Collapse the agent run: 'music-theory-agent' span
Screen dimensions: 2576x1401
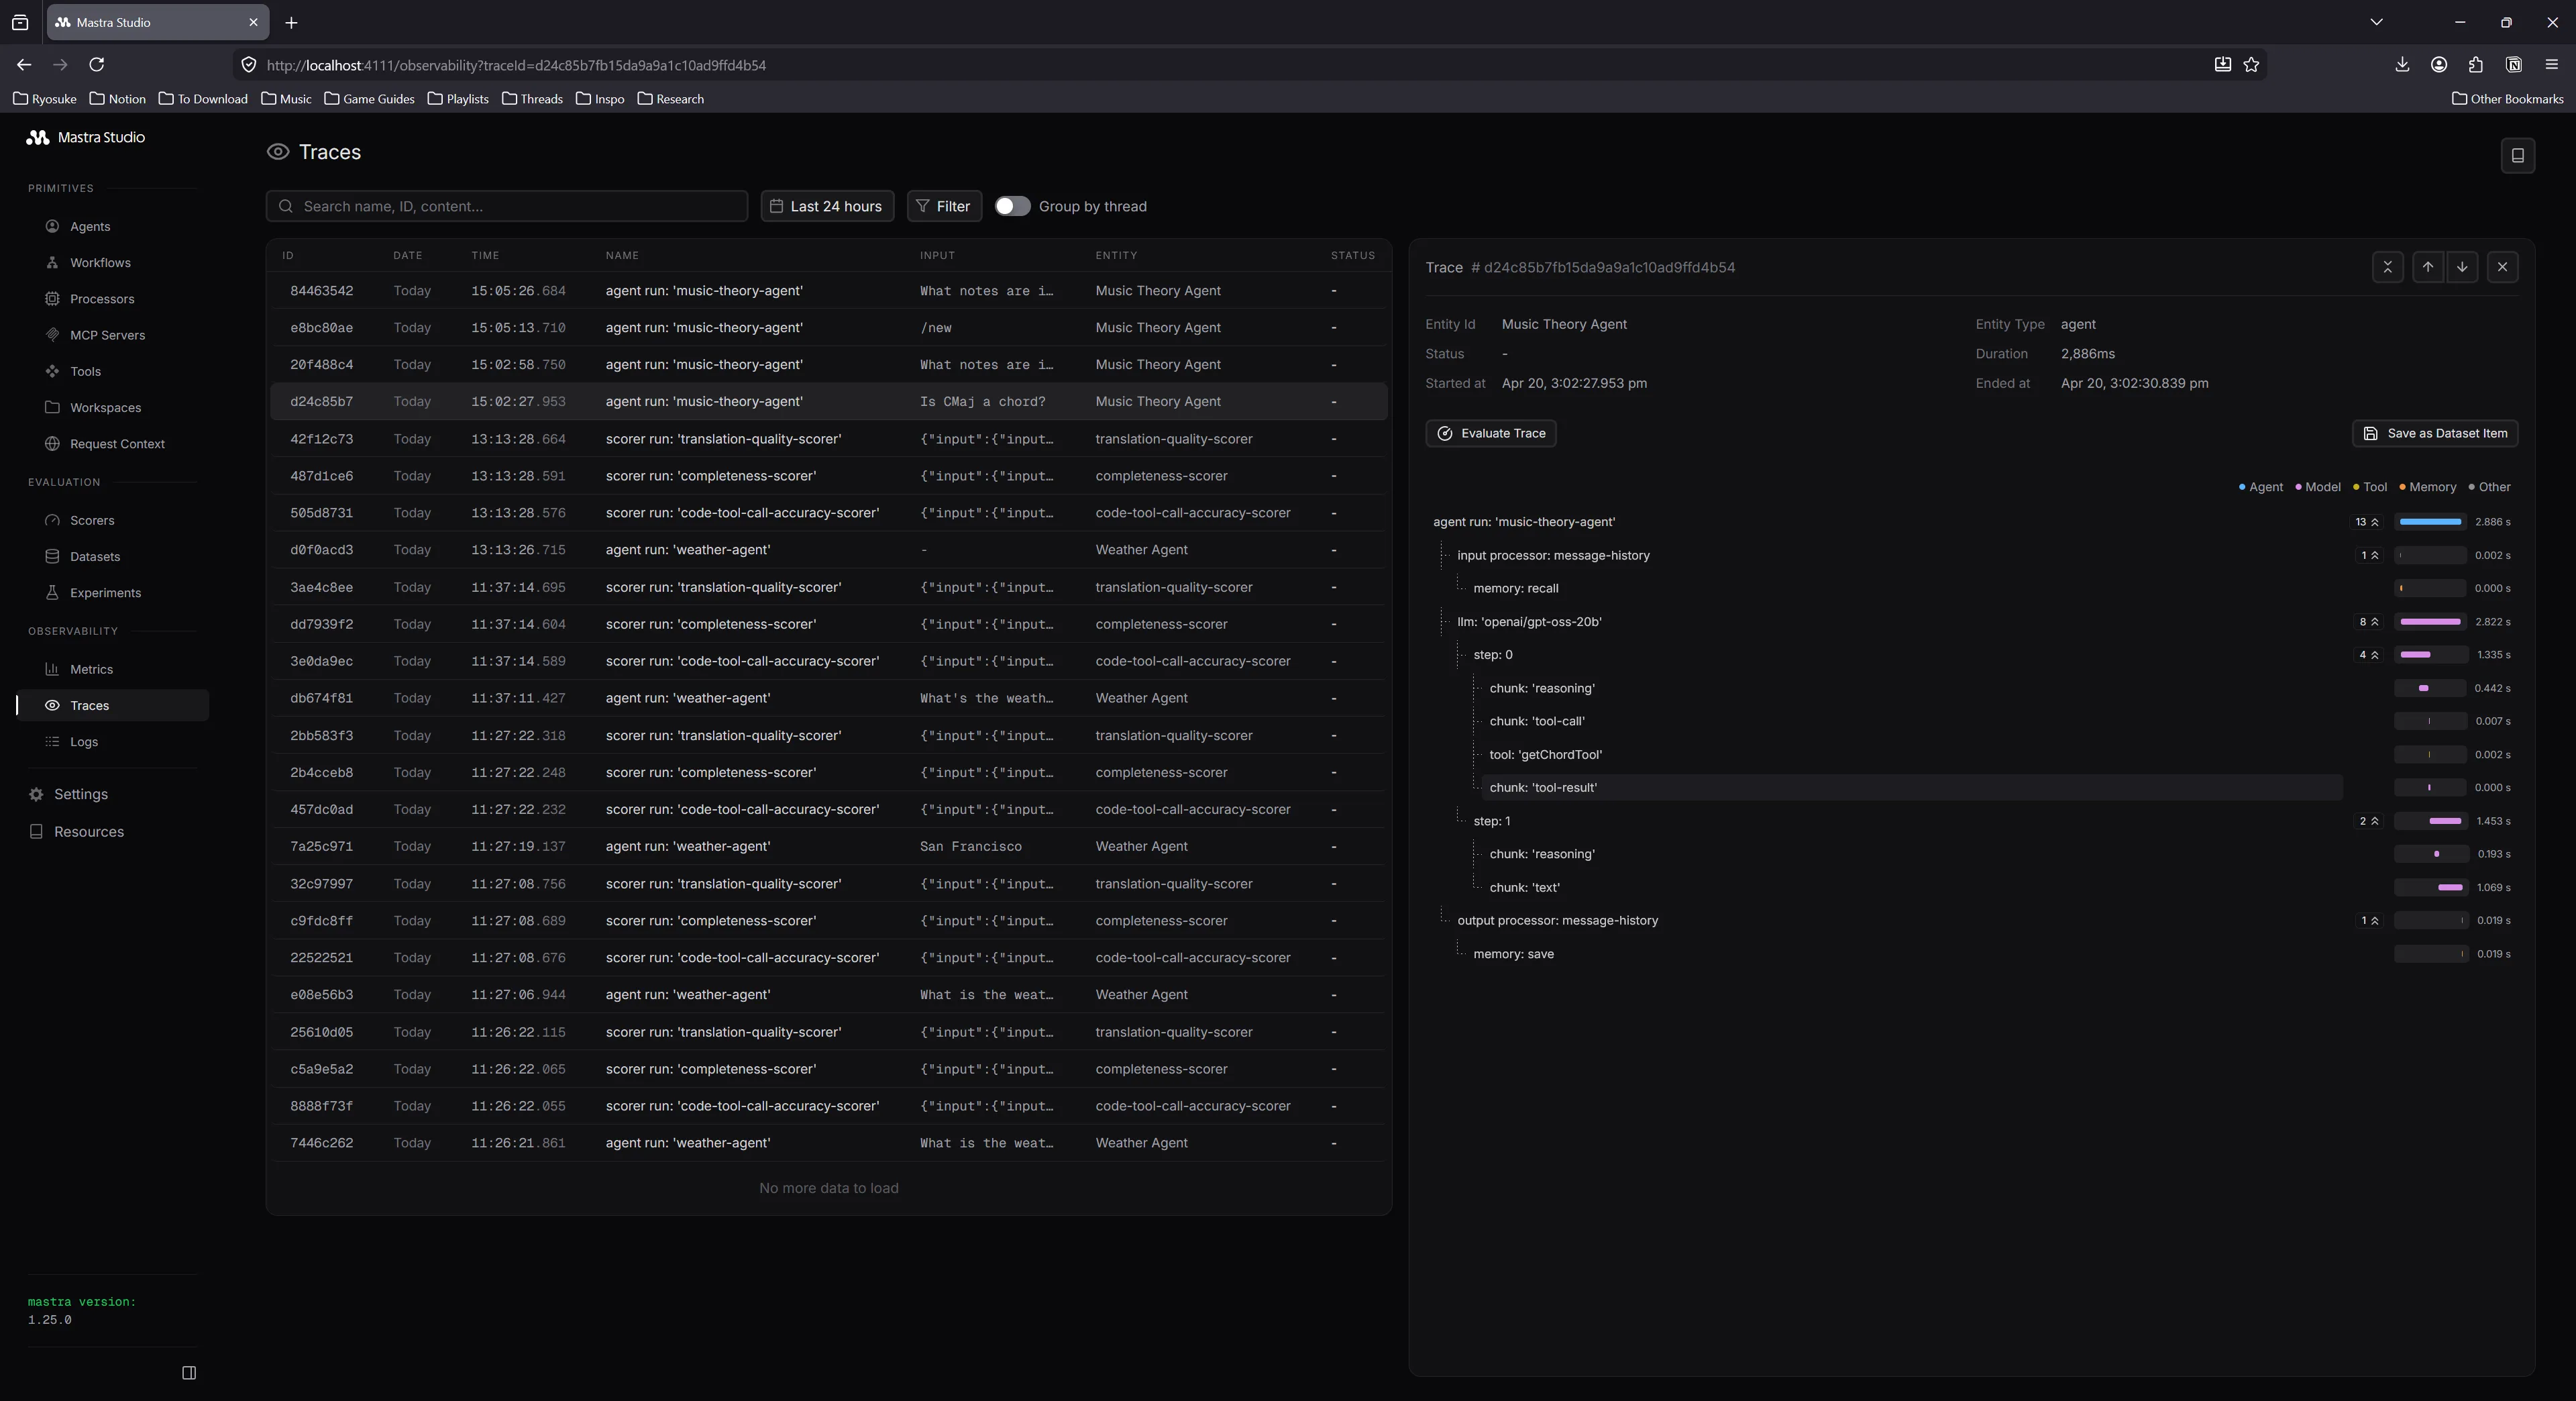(2366, 521)
